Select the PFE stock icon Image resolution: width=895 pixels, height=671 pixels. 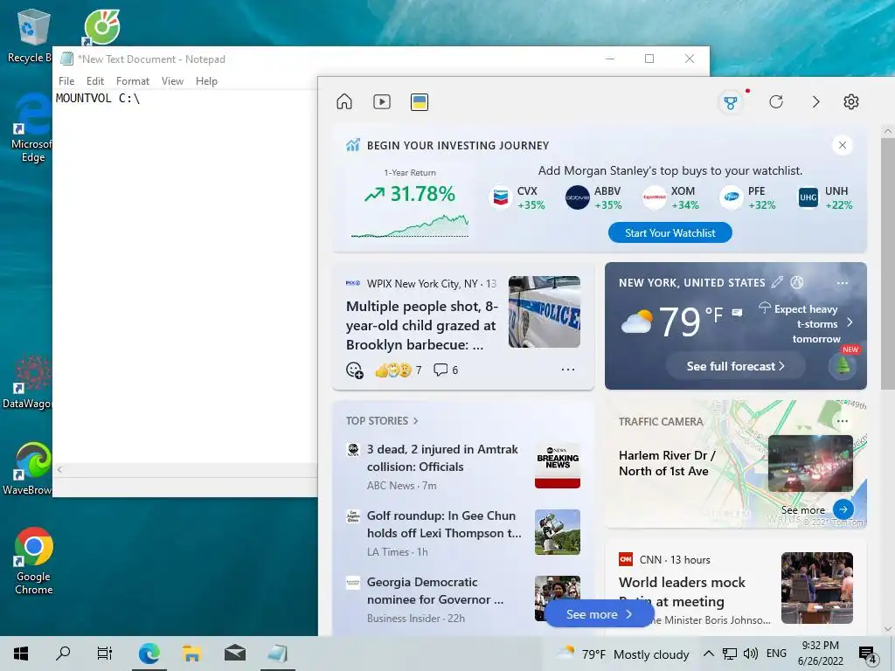pos(732,197)
